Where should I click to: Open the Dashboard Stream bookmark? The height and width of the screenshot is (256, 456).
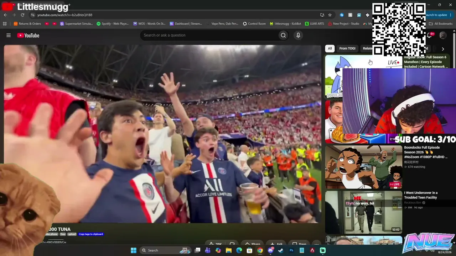(x=186, y=24)
